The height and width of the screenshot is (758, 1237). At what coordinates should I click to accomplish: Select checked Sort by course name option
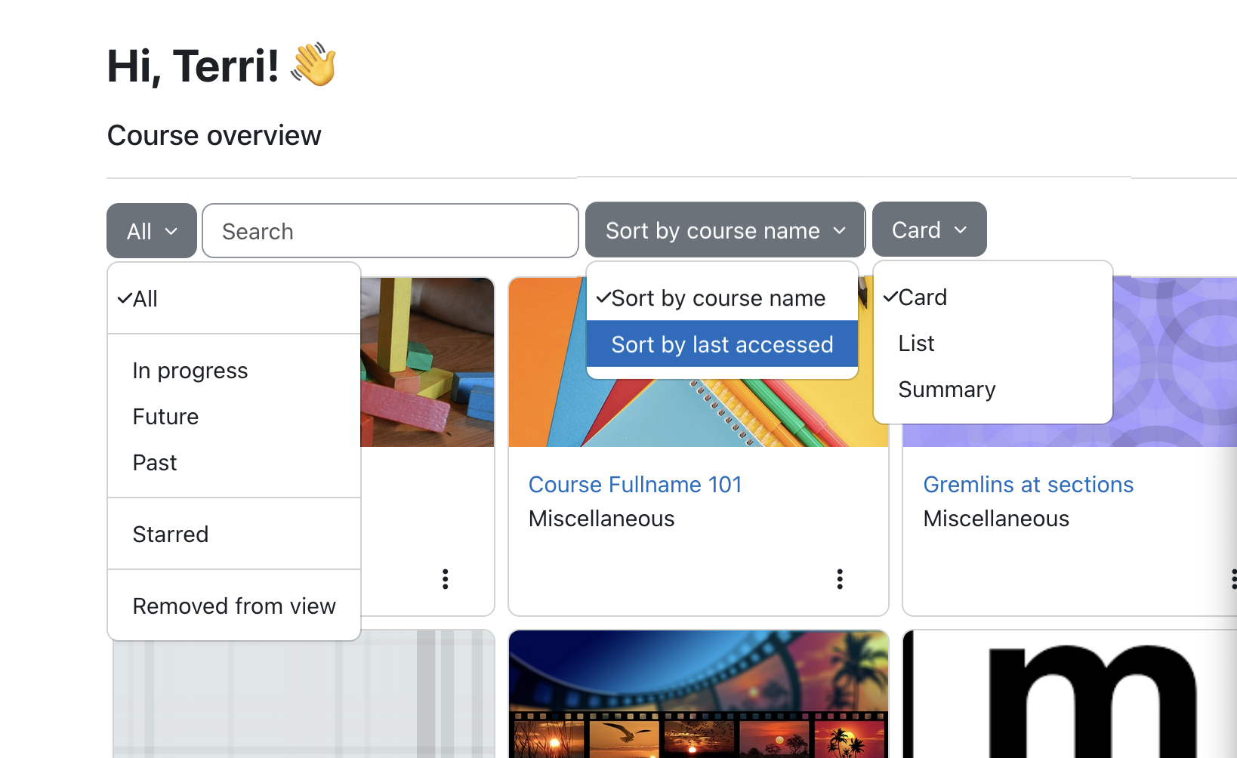pyautogui.click(x=722, y=298)
